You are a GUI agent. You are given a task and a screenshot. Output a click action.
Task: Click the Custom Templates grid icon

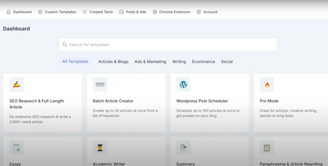[40, 12]
